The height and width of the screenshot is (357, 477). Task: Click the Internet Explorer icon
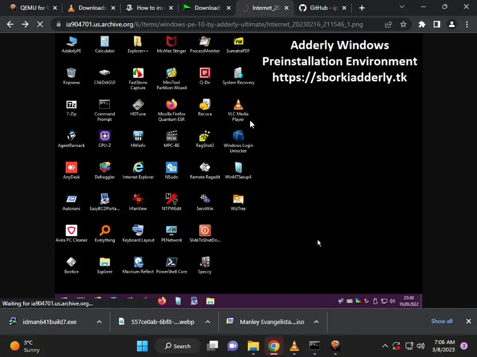coord(138,171)
